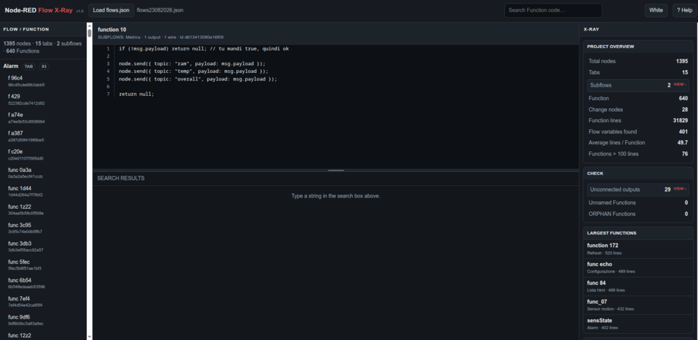Click the LARGEST FUNCTIONS section header
The image size is (698, 340).
pyautogui.click(x=638, y=232)
